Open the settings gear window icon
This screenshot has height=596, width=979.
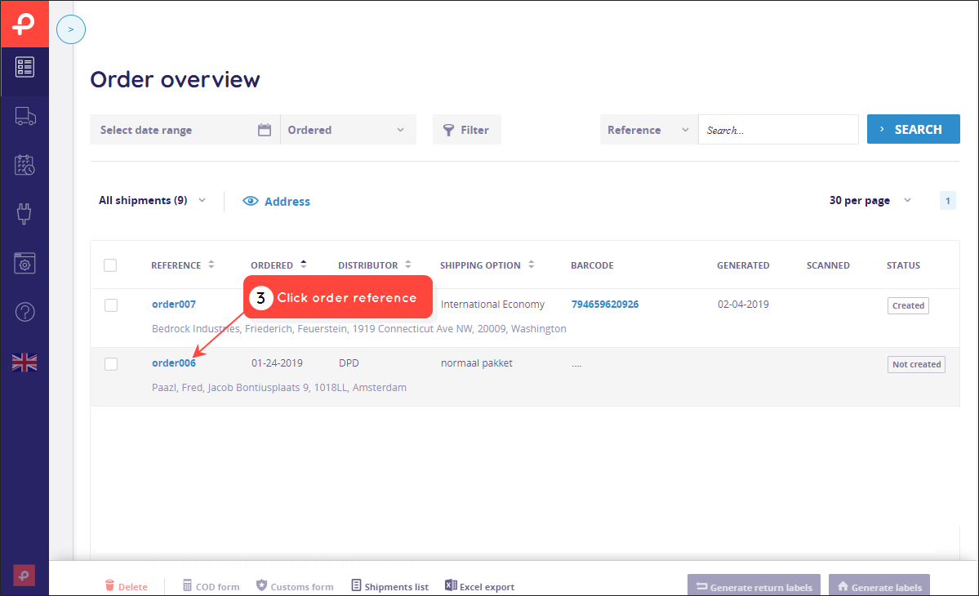[x=25, y=263]
